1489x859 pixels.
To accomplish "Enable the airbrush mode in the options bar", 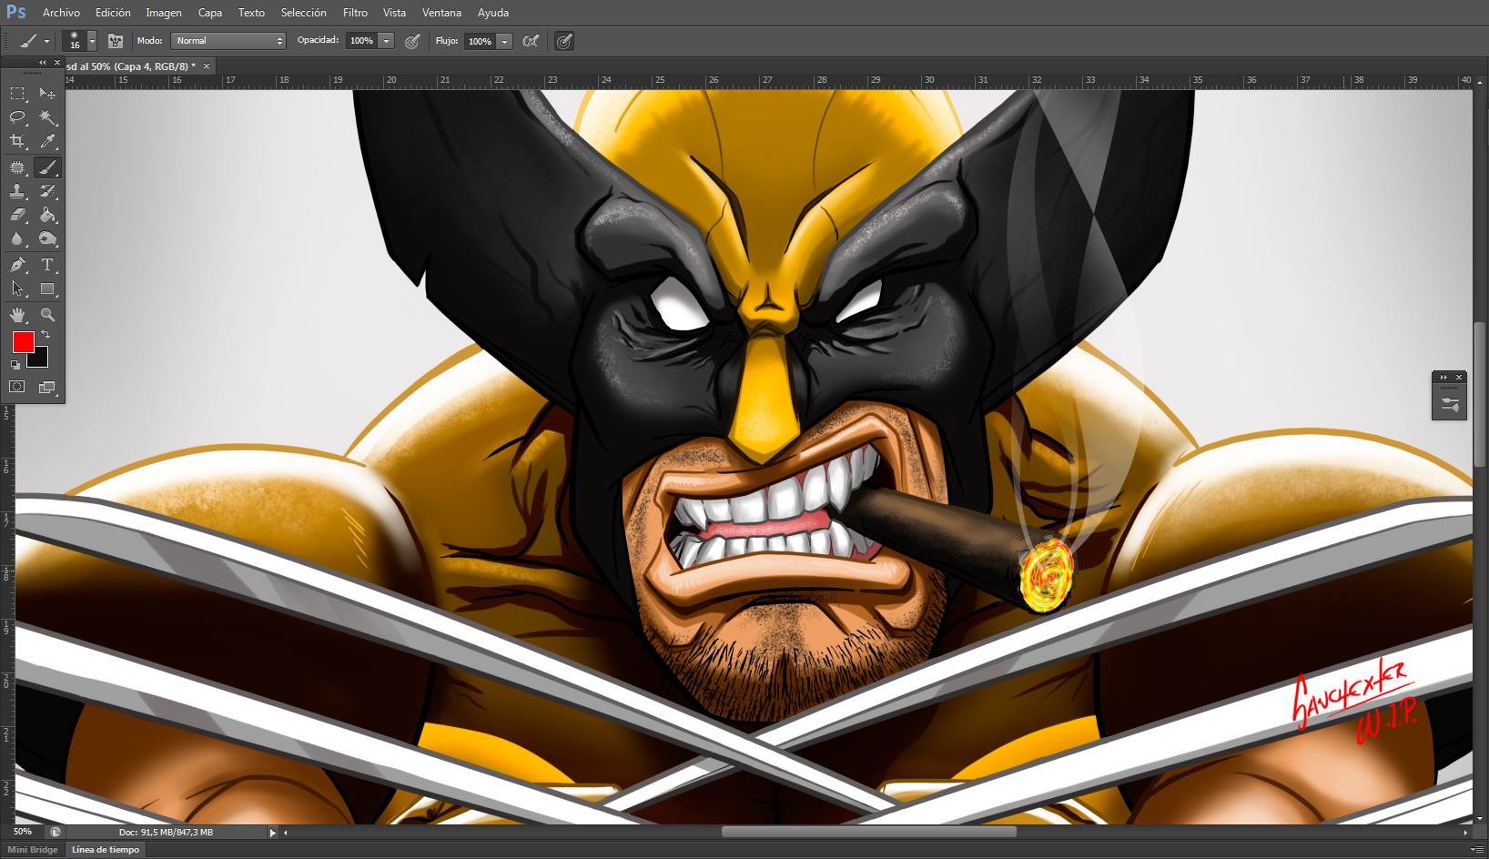I will (564, 41).
